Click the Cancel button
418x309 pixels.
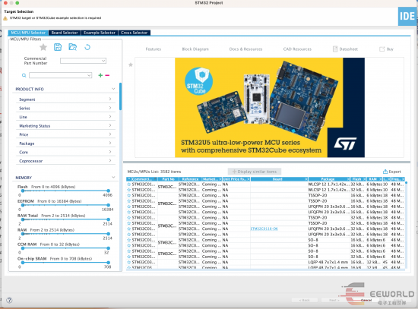366,300
